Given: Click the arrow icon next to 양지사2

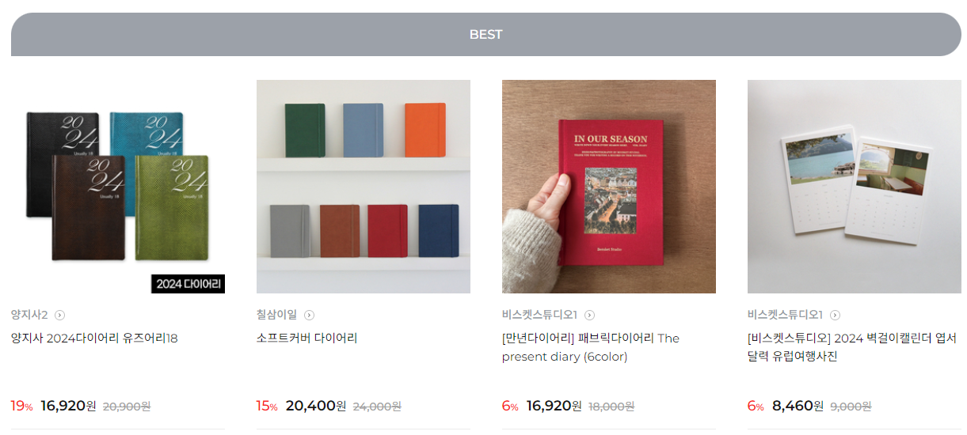Looking at the screenshot, I should pyautogui.click(x=60, y=315).
